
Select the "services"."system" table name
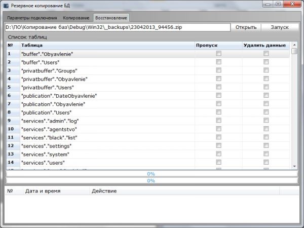[45, 155]
